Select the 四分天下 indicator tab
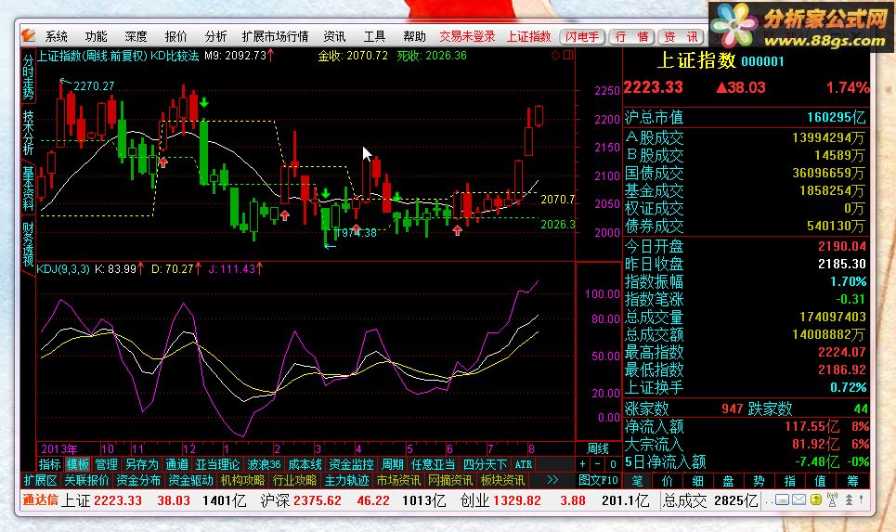 pos(486,464)
